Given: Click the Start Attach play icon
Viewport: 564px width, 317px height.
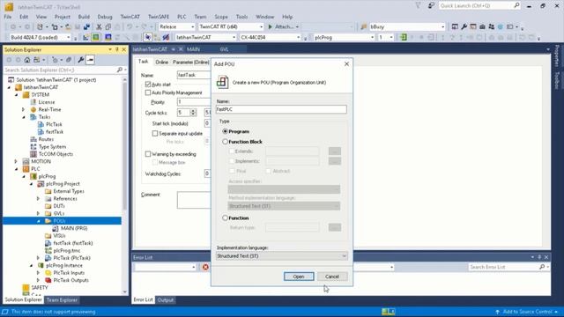Looking at the screenshot, I should coord(271,27).
